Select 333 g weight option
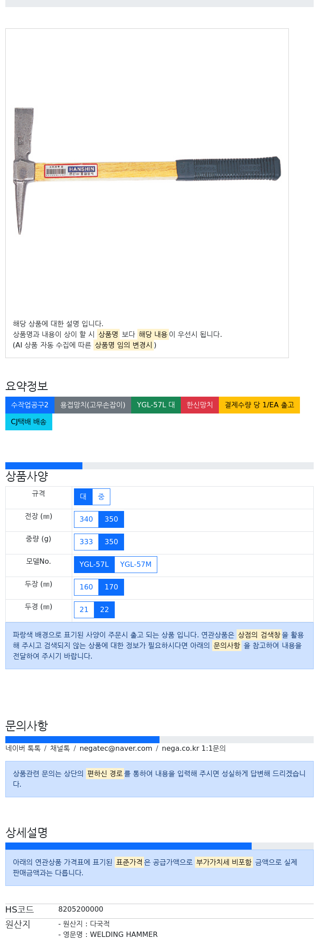This screenshot has width=319, height=940. click(86, 542)
